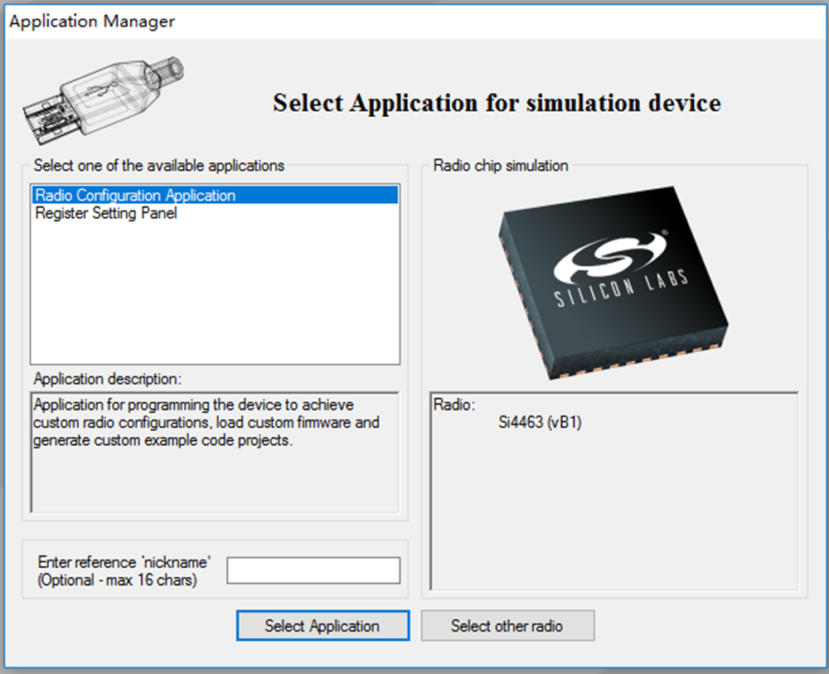Focus the reference nickname text field
The image size is (829, 674).
click(x=313, y=570)
